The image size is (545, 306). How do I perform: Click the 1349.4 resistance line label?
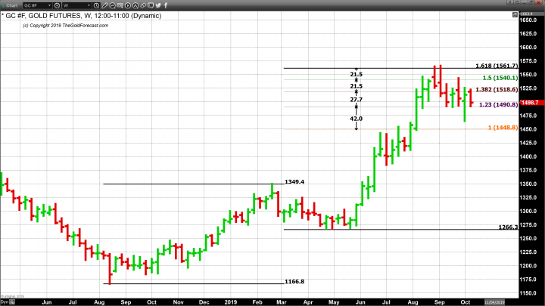click(294, 182)
